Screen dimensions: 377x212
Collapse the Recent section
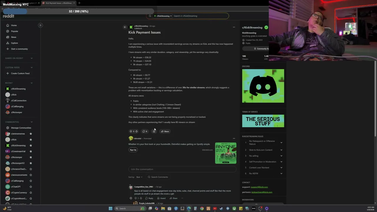click(32, 83)
